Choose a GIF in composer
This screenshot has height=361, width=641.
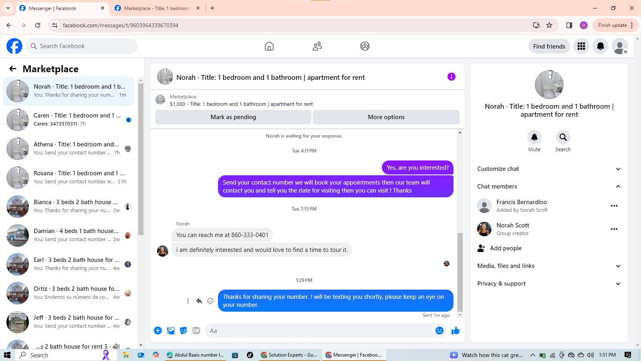click(196, 331)
